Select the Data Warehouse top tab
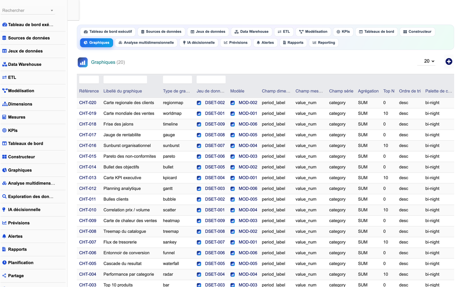The height and width of the screenshot is (287, 464). point(251,32)
